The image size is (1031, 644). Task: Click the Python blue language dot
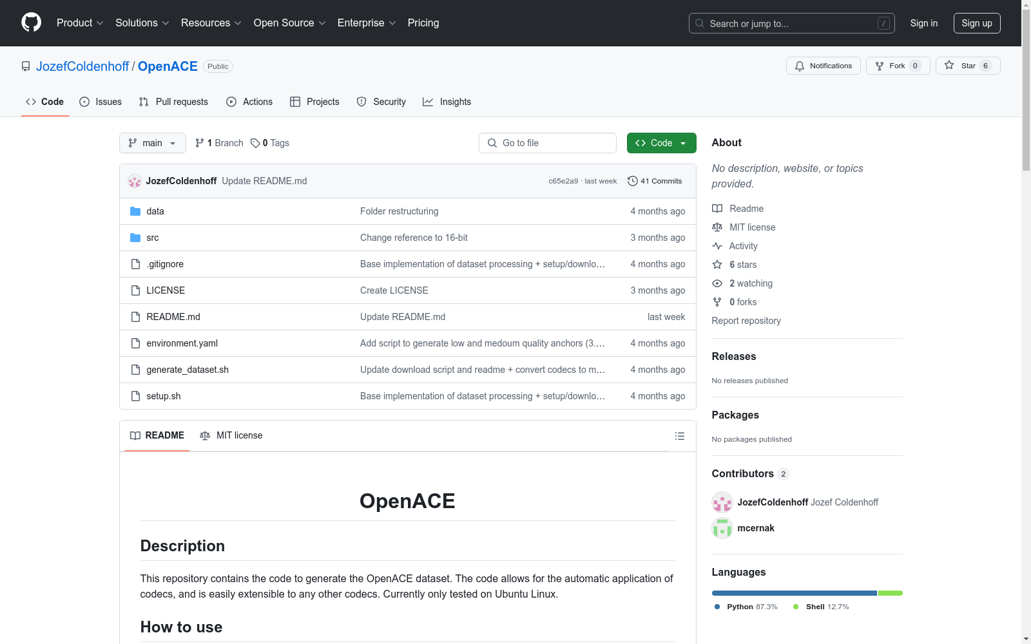pos(717,607)
